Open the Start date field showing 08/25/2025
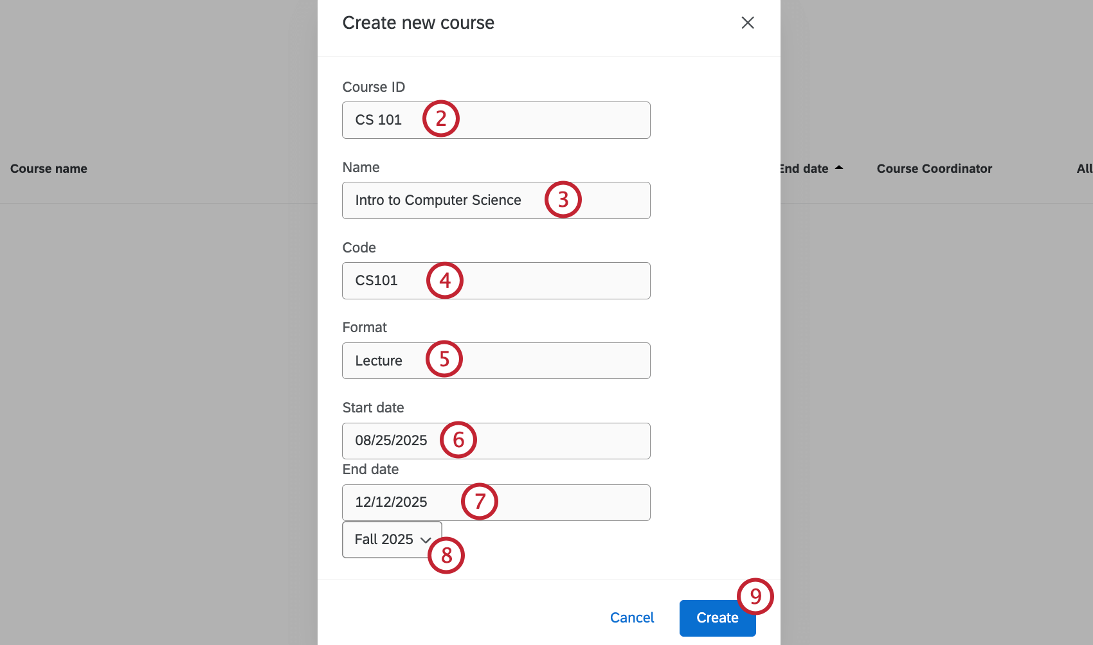The width and height of the screenshot is (1093, 645). pyautogui.click(x=392, y=441)
